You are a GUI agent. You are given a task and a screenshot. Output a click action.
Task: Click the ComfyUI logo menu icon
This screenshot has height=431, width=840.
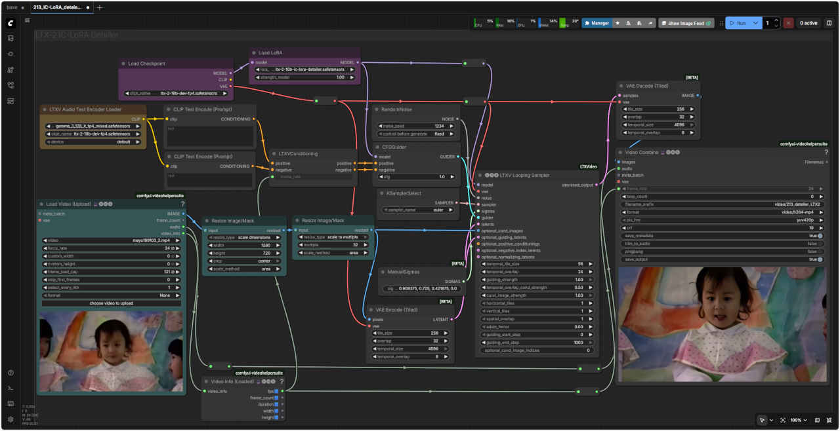coord(10,23)
